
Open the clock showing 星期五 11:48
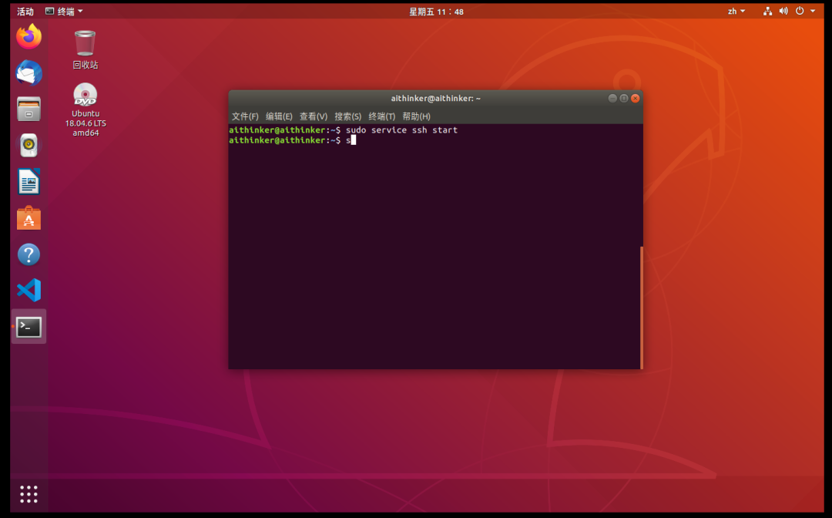(x=436, y=12)
